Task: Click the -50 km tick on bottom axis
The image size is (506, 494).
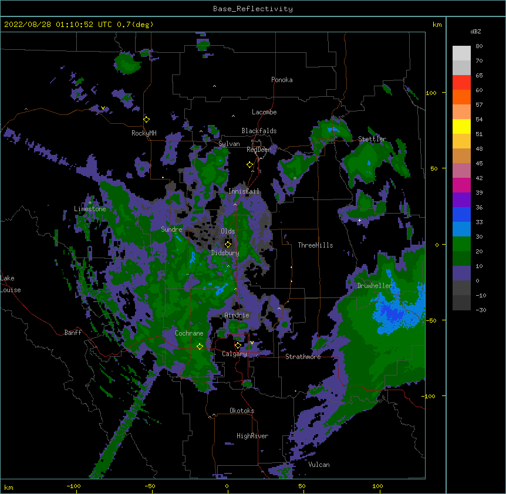Action: point(150,486)
